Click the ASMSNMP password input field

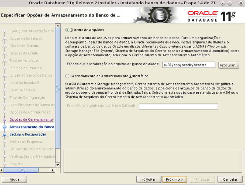pyautogui.click(x=178, y=106)
